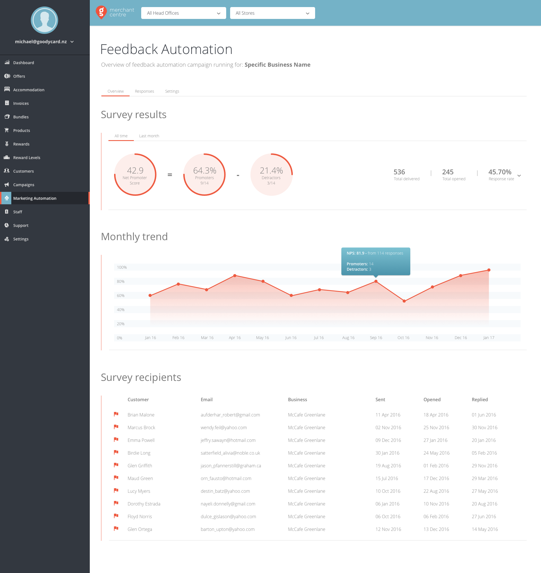Click the 245 Total opened stat
Screen dimensions: 541x573
[x=454, y=175]
